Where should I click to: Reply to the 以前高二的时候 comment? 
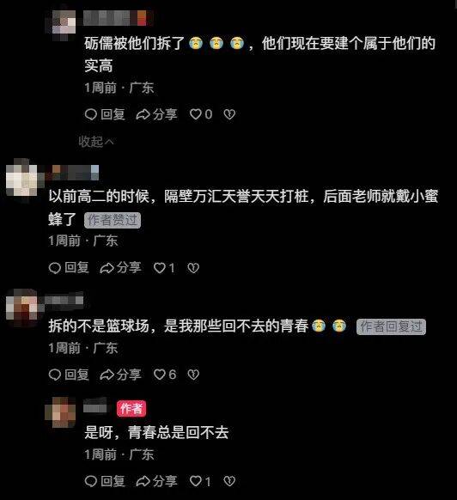pyautogui.click(x=69, y=267)
